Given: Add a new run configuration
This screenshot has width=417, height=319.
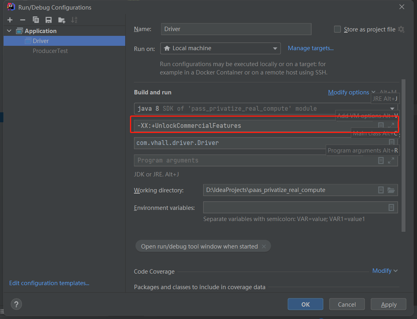Looking at the screenshot, I should (x=10, y=20).
